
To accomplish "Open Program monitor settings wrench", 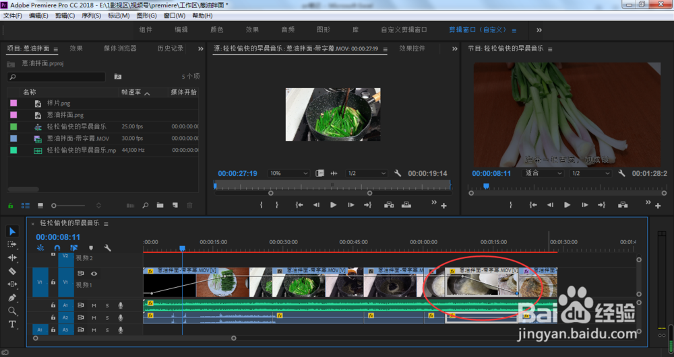I will tap(621, 173).
